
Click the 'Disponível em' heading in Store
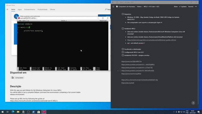point(18,73)
